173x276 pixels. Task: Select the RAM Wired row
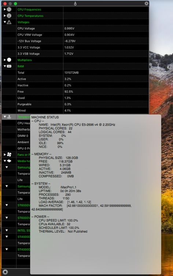pyautogui.click(x=75, y=110)
